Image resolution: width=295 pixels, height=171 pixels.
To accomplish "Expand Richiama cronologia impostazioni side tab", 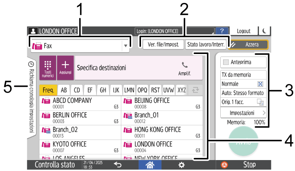I will pos(31,98).
